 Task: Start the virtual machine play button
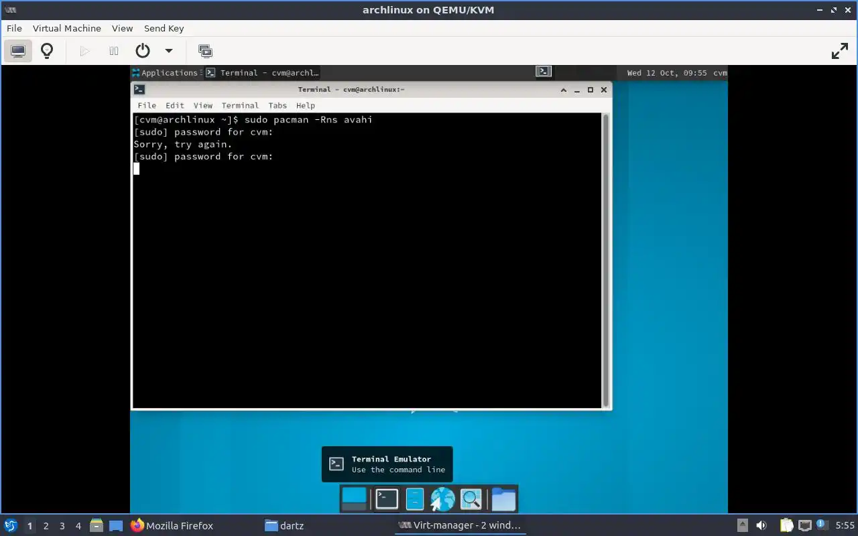pyautogui.click(x=84, y=51)
